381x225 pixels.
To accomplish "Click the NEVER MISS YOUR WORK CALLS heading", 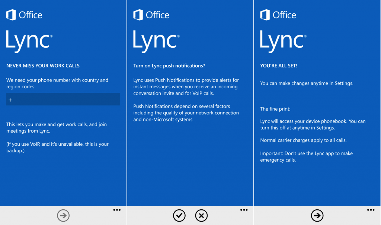I will [42, 65].
